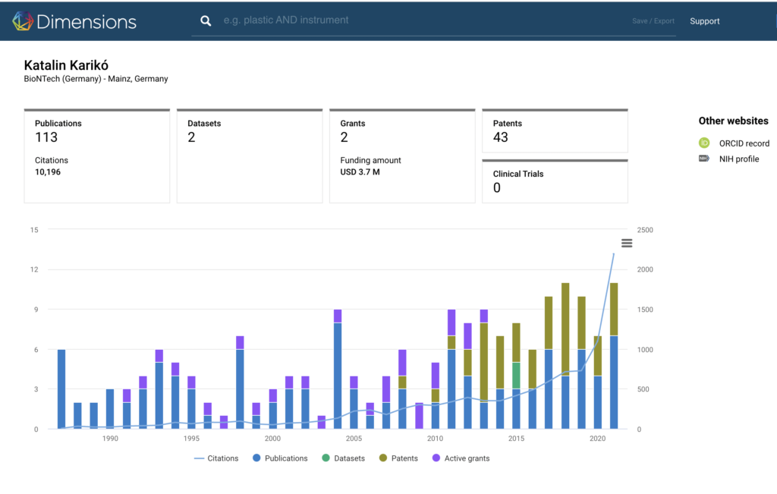The image size is (777, 494).
Task: Click the green ORCID icon
Action: tap(704, 143)
